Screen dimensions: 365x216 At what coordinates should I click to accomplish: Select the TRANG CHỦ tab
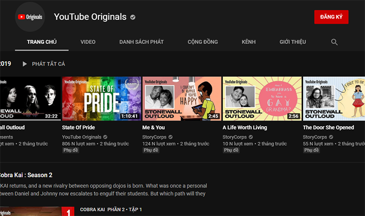41,42
